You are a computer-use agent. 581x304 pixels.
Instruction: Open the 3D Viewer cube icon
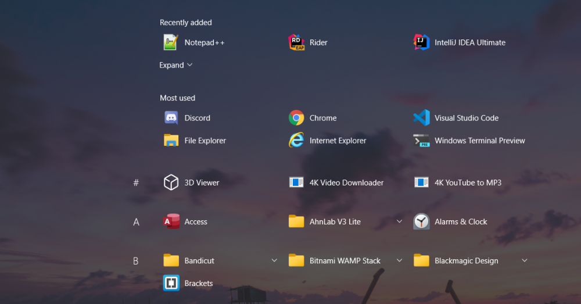171,183
